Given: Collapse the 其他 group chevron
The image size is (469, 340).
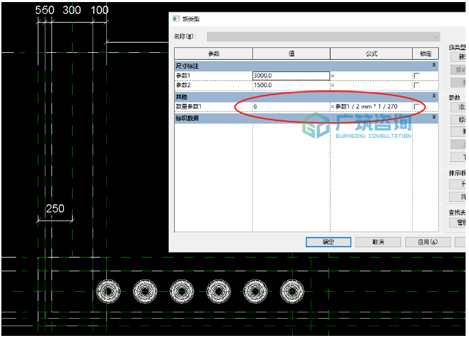Looking at the screenshot, I should pos(434,96).
